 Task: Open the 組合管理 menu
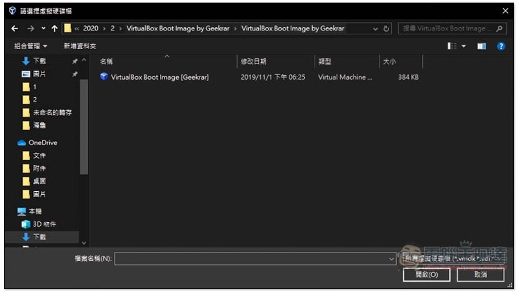30,46
